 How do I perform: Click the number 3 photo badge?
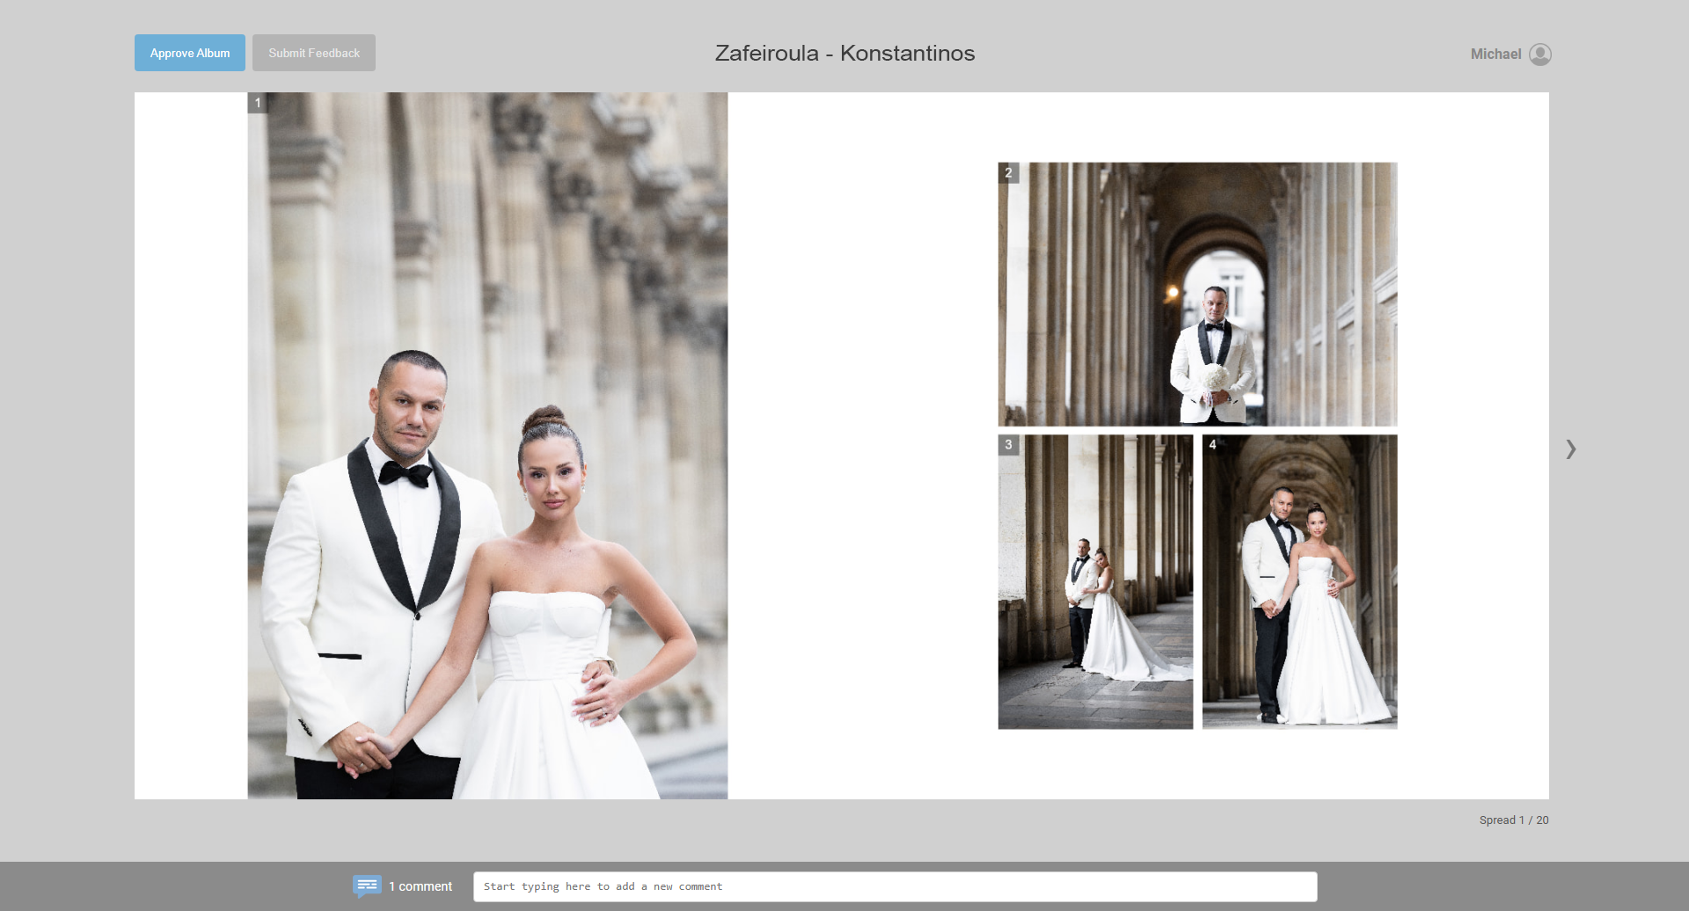(x=1009, y=445)
